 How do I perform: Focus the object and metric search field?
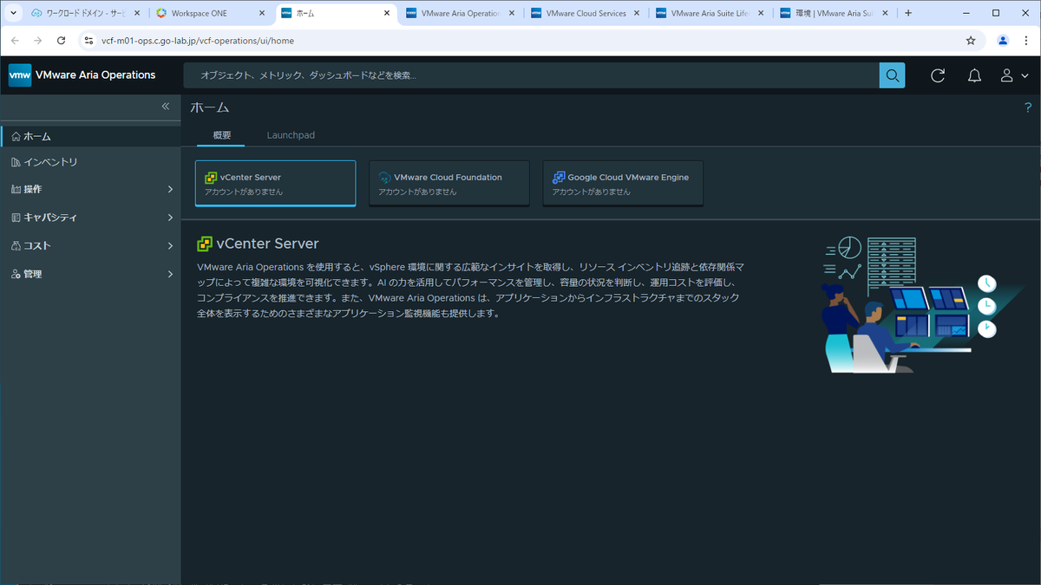coord(531,75)
